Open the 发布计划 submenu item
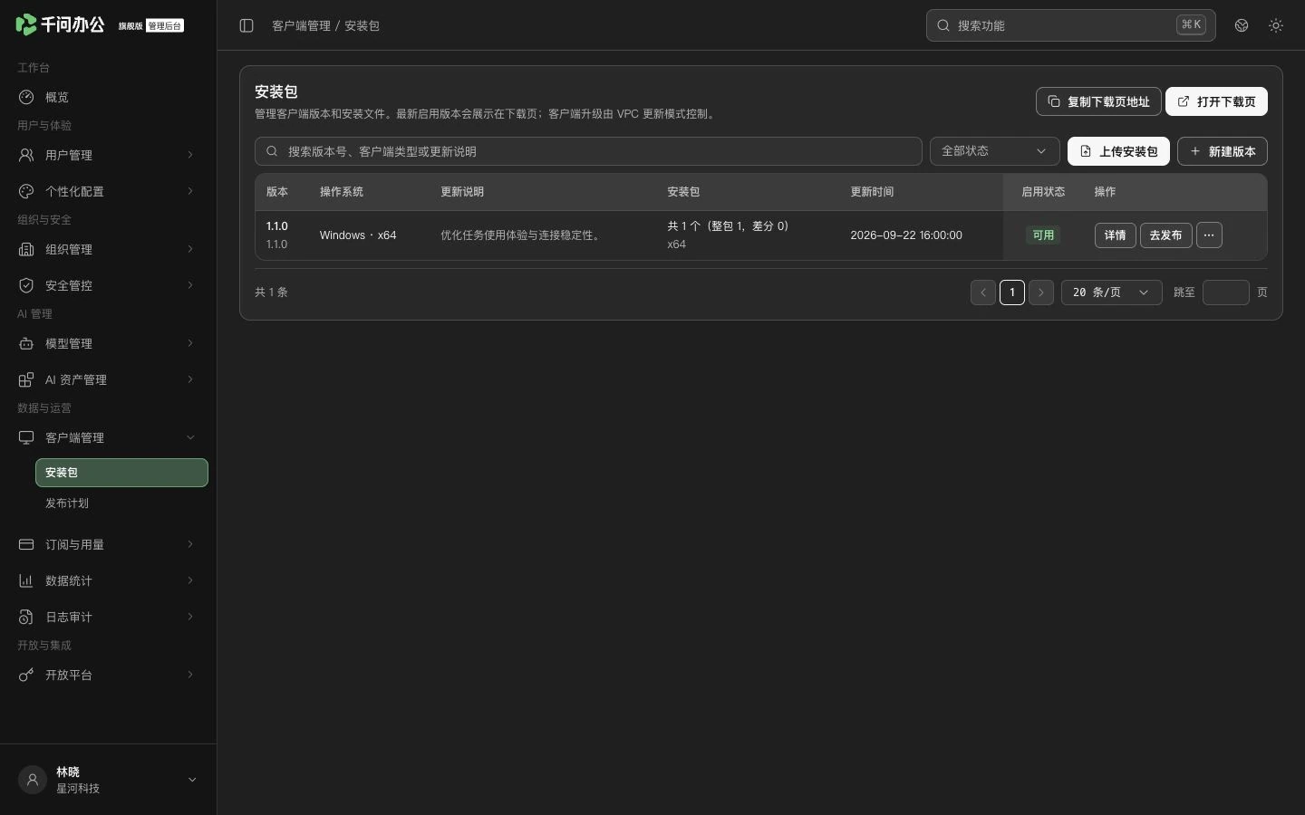The image size is (1305, 815). click(x=121, y=503)
